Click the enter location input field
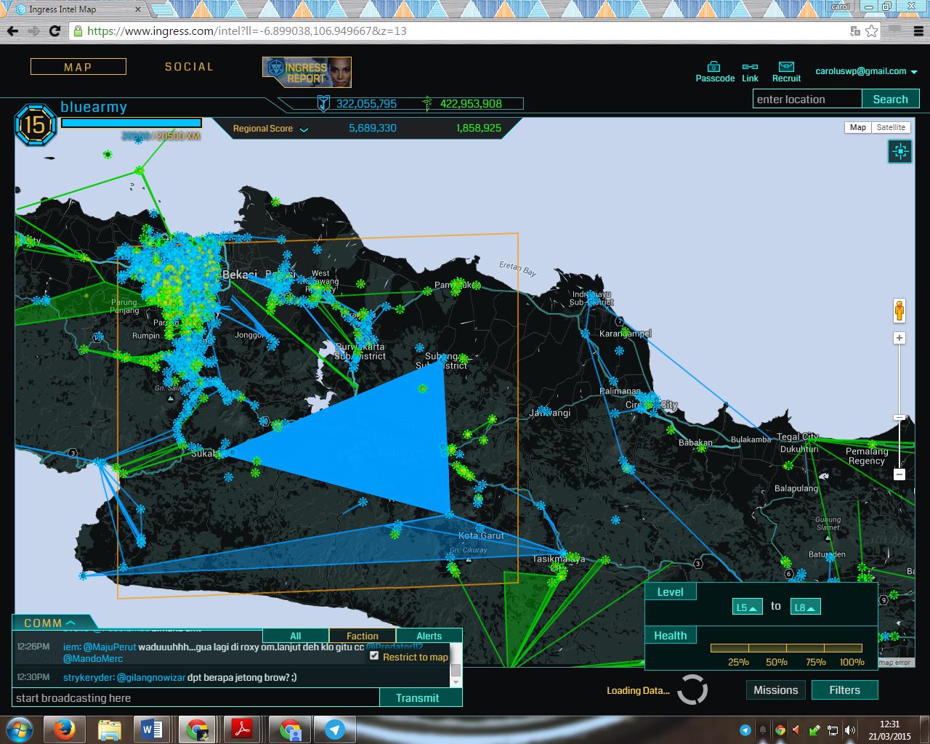Image resolution: width=930 pixels, height=744 pixels. (807, 99)
